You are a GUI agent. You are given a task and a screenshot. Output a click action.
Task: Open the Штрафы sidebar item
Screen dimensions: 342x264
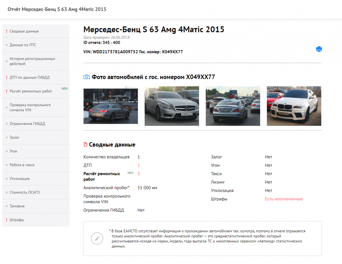[36, 220]
